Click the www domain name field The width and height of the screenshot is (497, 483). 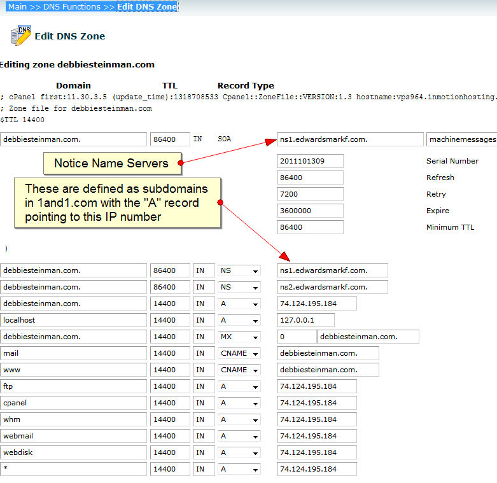[73, 370]
